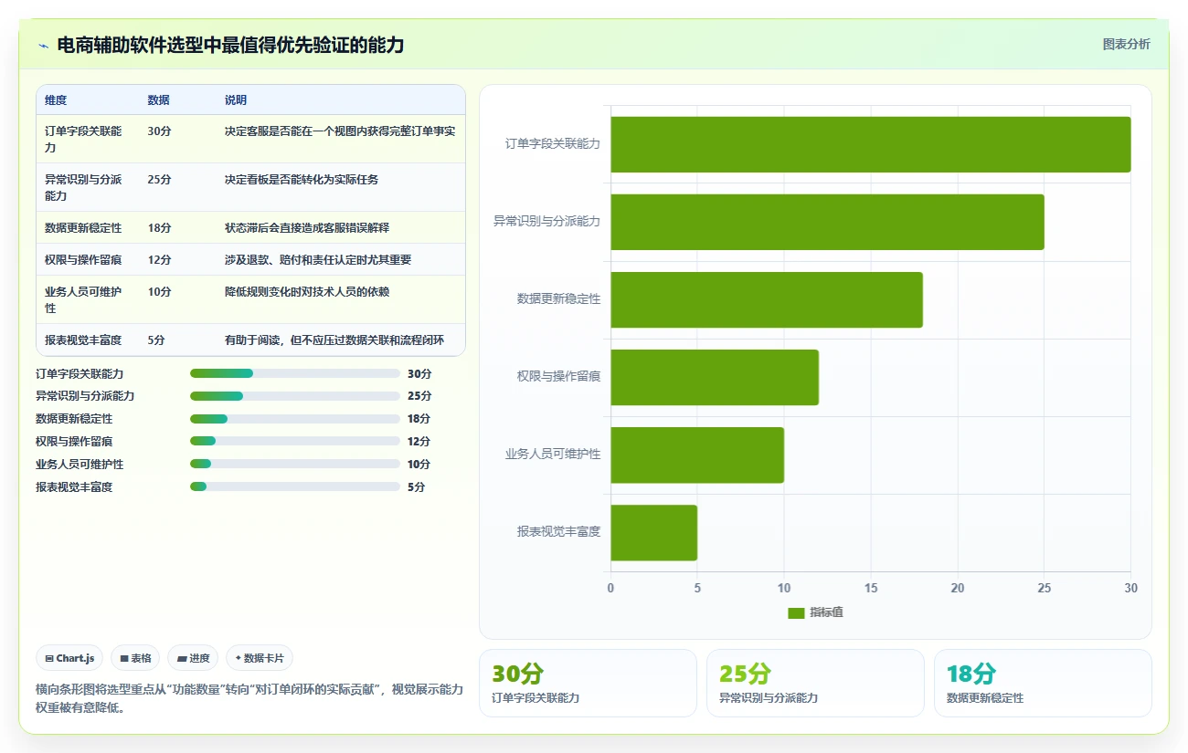Viewport: 1188px width, 753px height.
Task: Open the 18分 数据更新稳定性 data card
Action: click(x=1043, y=683)
